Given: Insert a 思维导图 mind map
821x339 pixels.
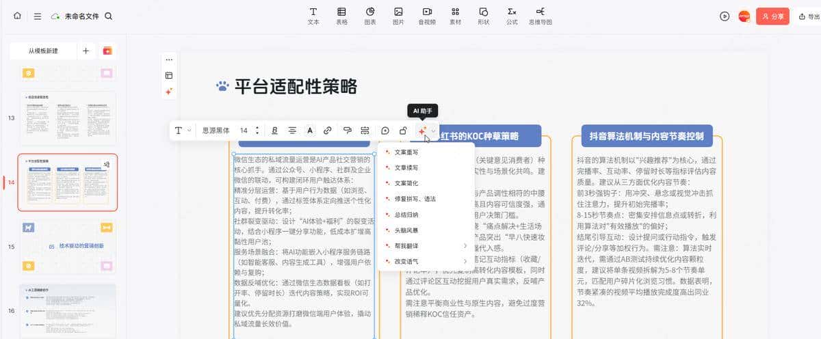Looking at the screenshot, I should (x=540, y=16).
